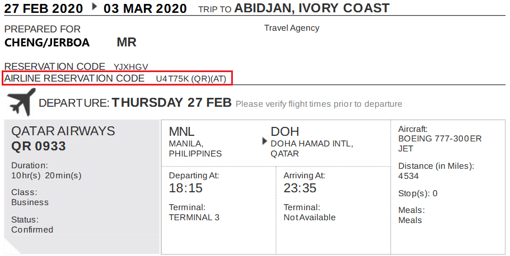Click the Travel Agency label
Image resolution: width=510 pixels, height=256 pixels.
click(x=292, y=29)
